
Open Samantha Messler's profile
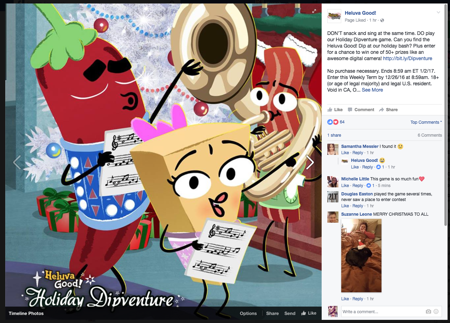(x=360, y=146)
